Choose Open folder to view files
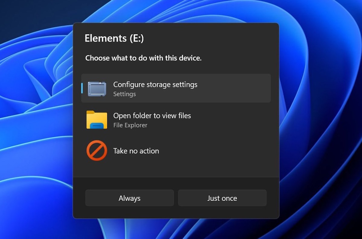This screenshot has width=362, height=239. pyautogui.click(x=176, y=120)
